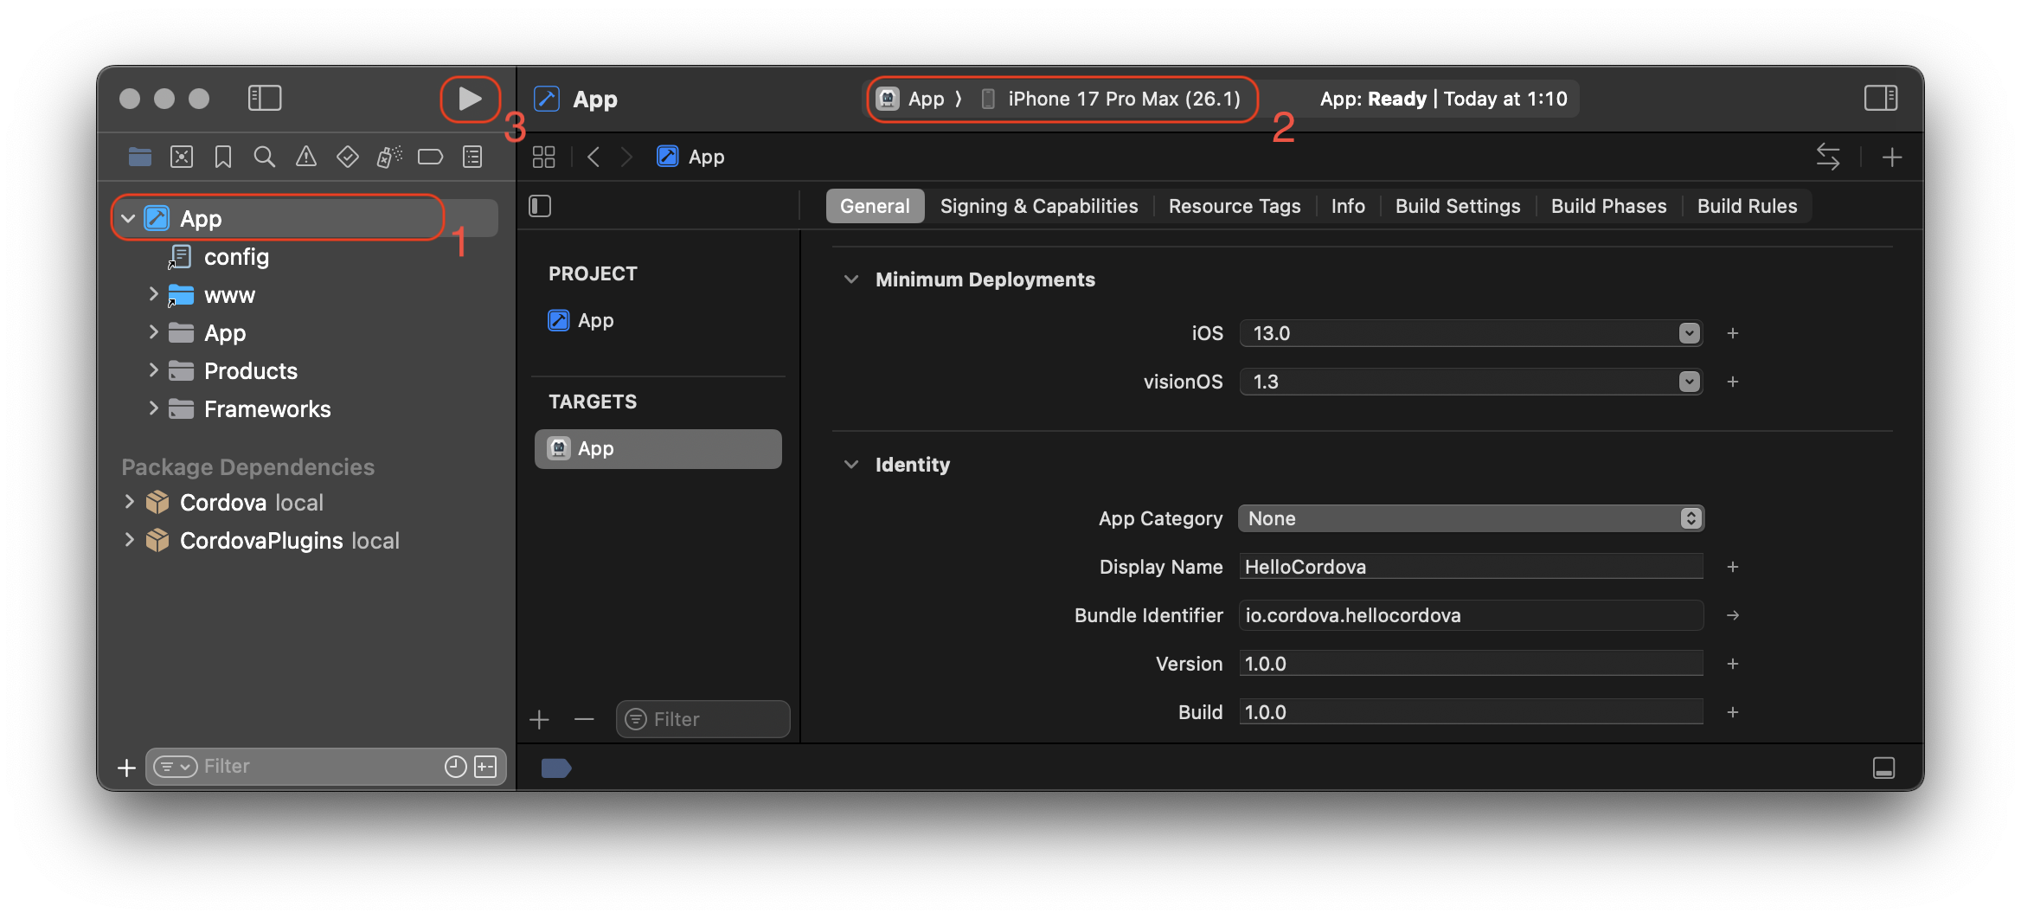The image size is (2021, 919).
Task: Toggle the left navigator sidebar
Action: point(265,99)
